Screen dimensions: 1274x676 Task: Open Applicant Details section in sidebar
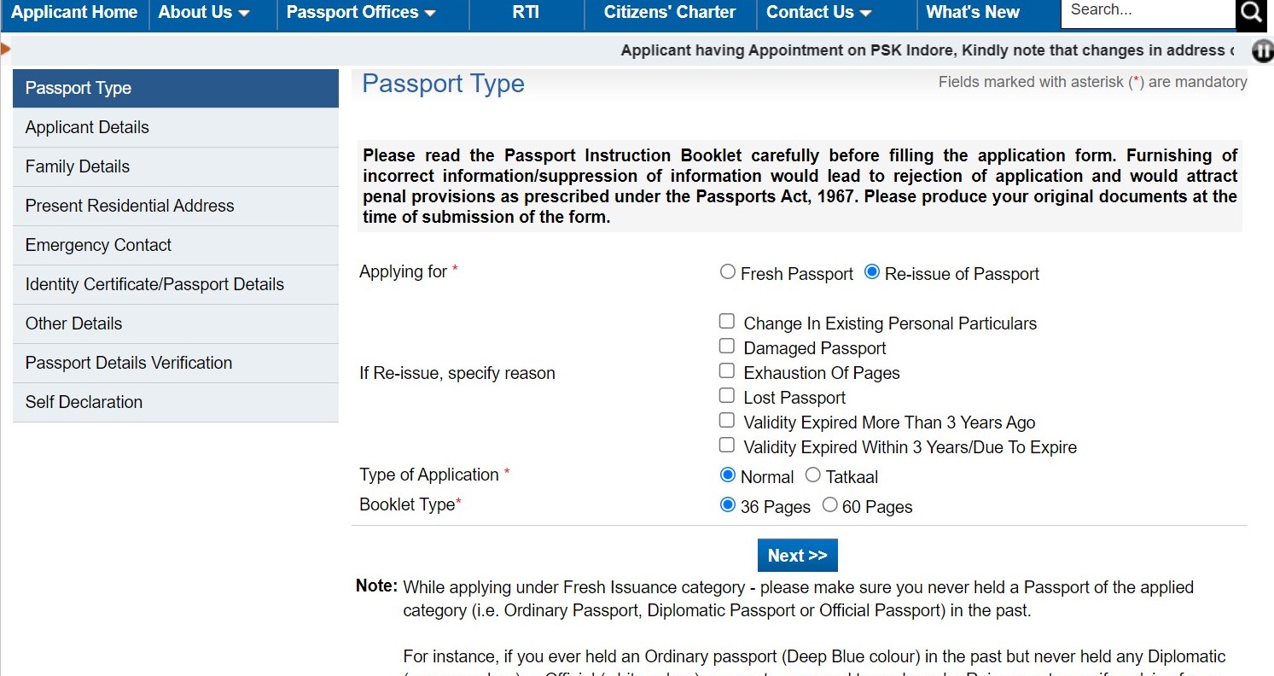(87, 127)
